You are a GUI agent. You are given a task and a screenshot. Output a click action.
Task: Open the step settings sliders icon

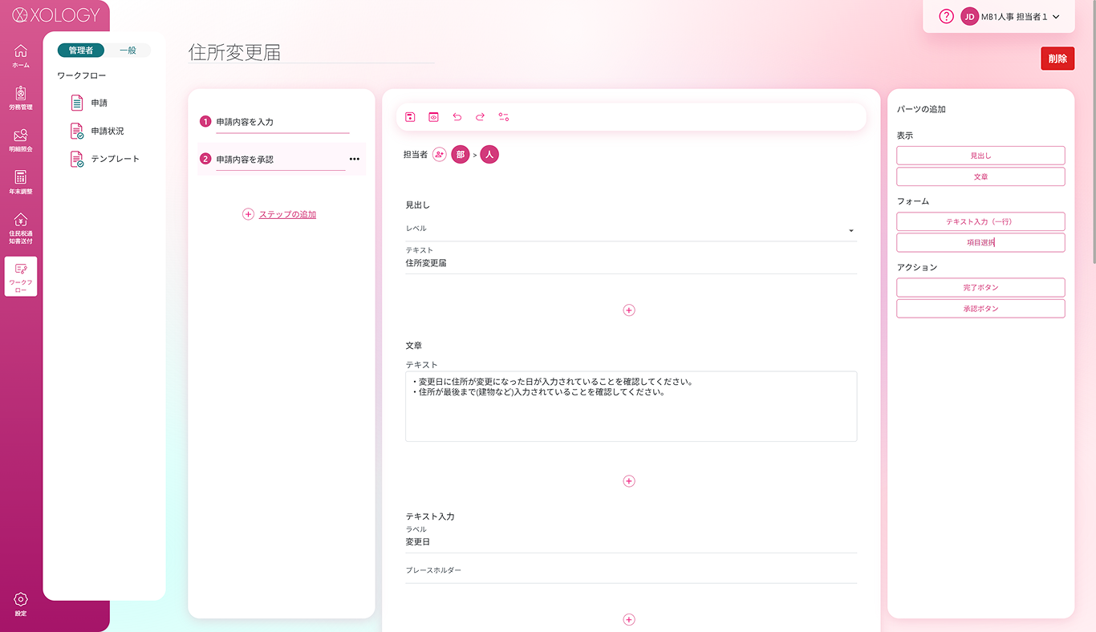click(x=504, y=117)
